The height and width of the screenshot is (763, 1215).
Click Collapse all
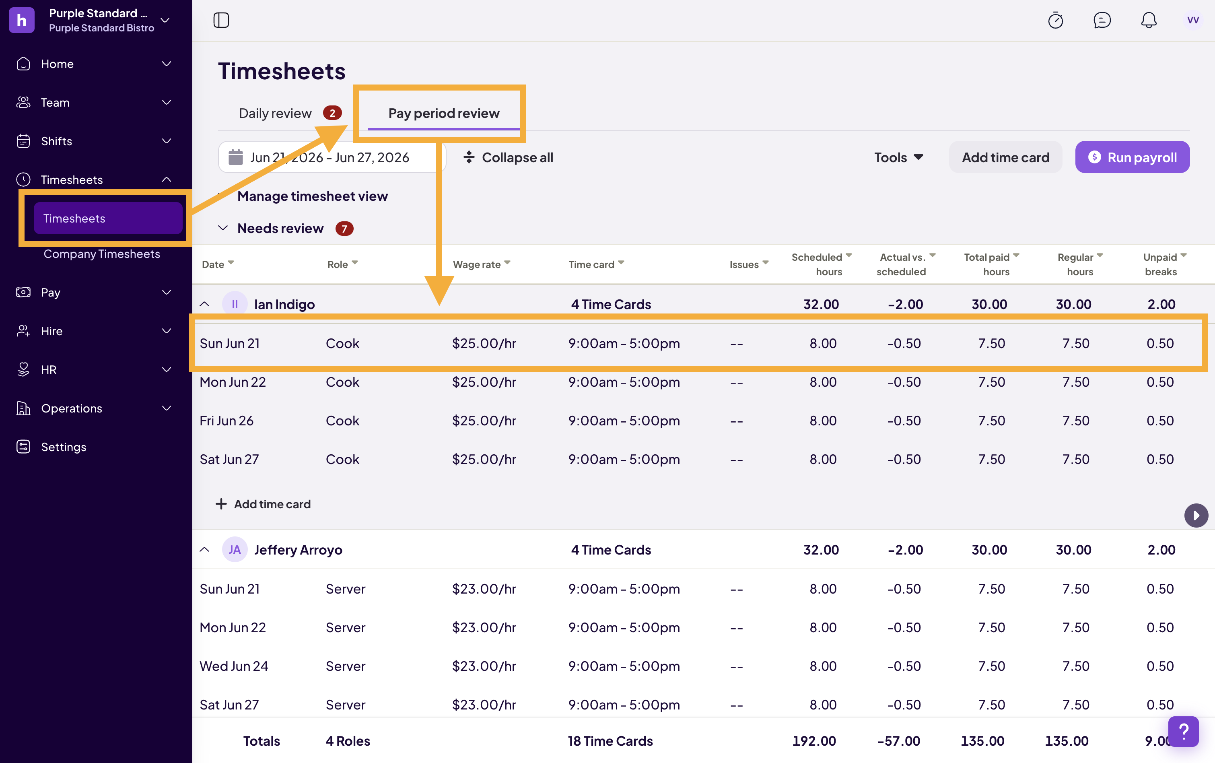(509, 157)
